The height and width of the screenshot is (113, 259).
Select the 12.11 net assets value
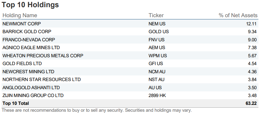tap(251, 24)
